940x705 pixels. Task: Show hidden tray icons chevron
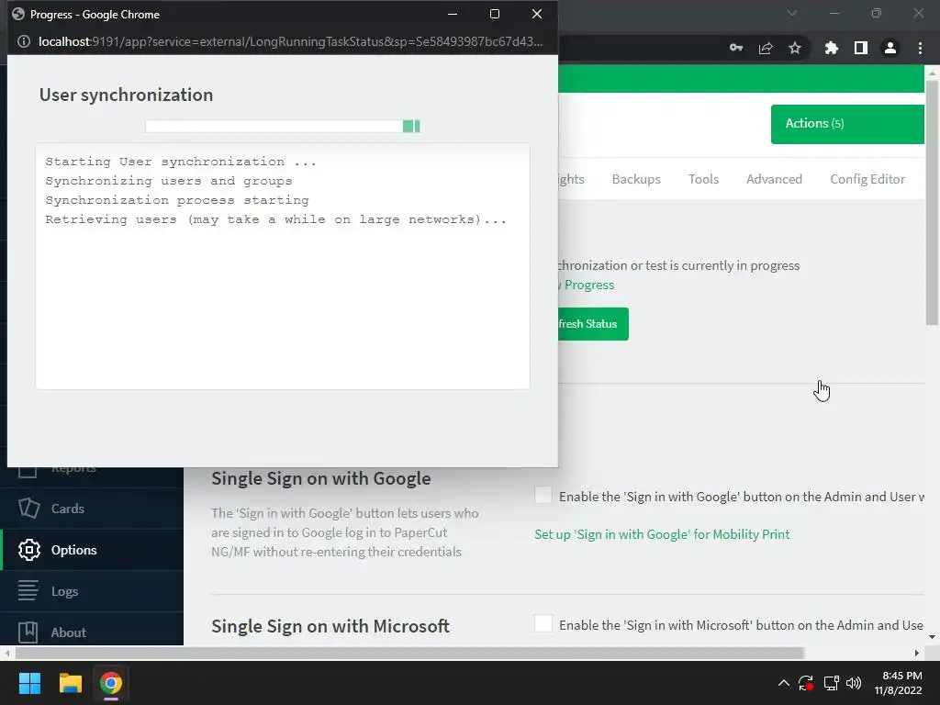pos(784,683)
